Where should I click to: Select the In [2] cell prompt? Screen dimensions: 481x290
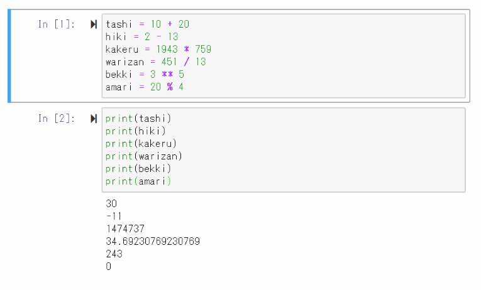pyautogui.click(x=57, y=119)
